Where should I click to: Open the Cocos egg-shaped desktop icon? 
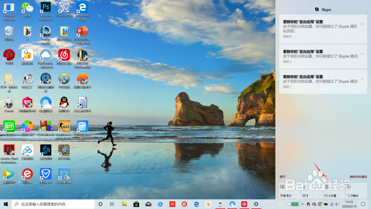9,105
